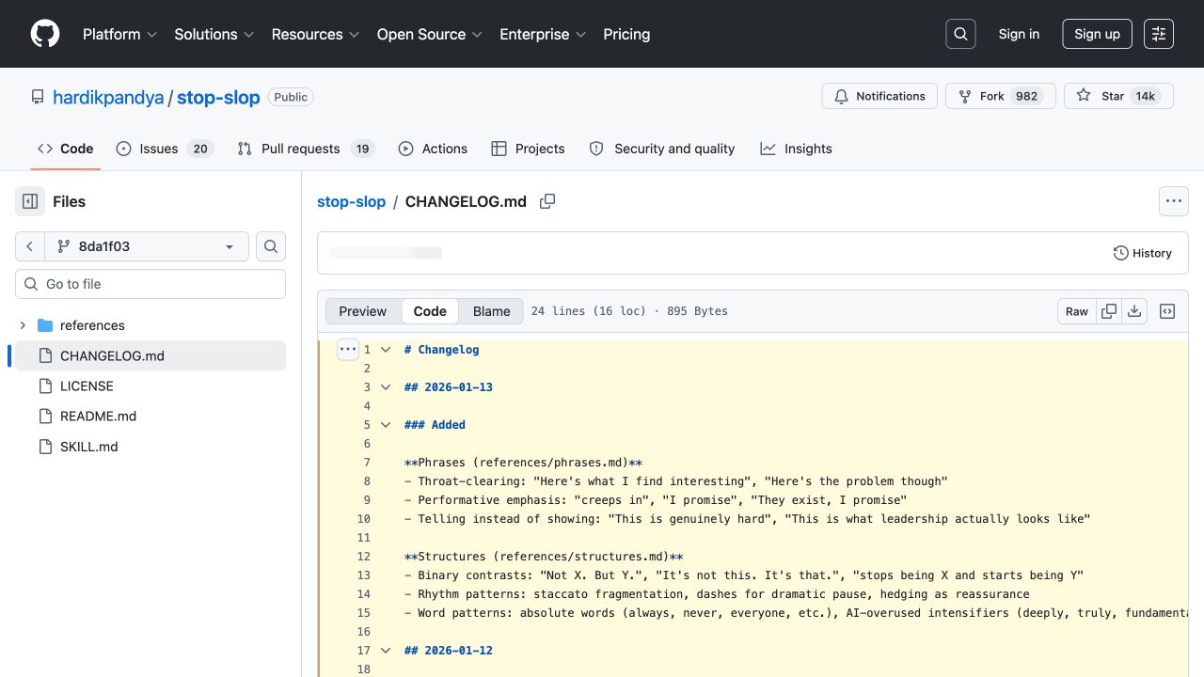Expand the references folder chevron
This screenshot has height=677, width=1204.
[x=23, y=325]
